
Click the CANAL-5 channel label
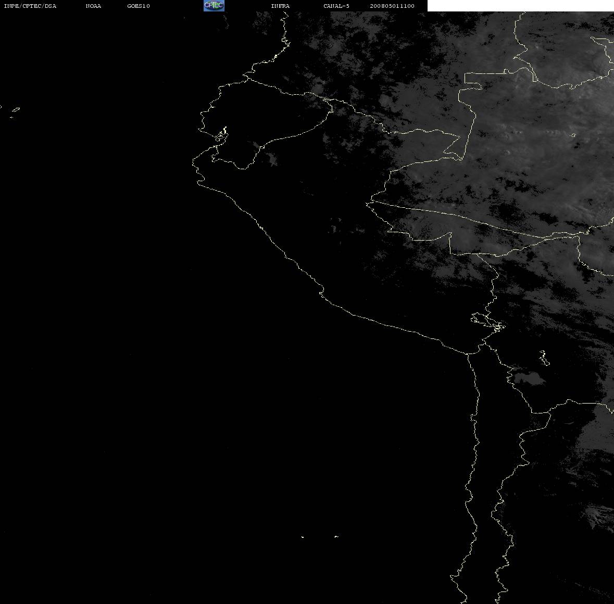pyautogui.click(x=336, y=6)
